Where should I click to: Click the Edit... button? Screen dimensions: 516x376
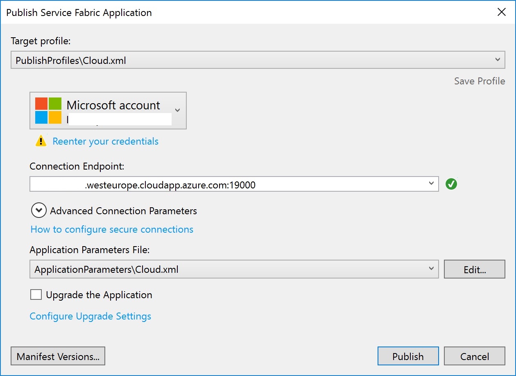pos(475,269)
